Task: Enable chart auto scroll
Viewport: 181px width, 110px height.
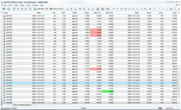Action: [89, 9]
